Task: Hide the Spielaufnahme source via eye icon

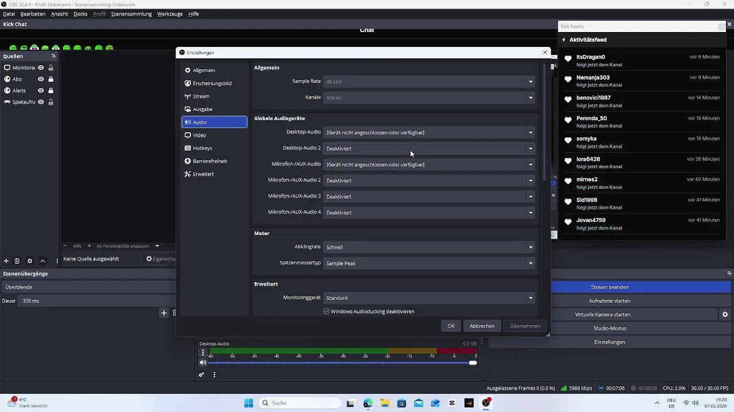Action: click(x=41, y=102)
